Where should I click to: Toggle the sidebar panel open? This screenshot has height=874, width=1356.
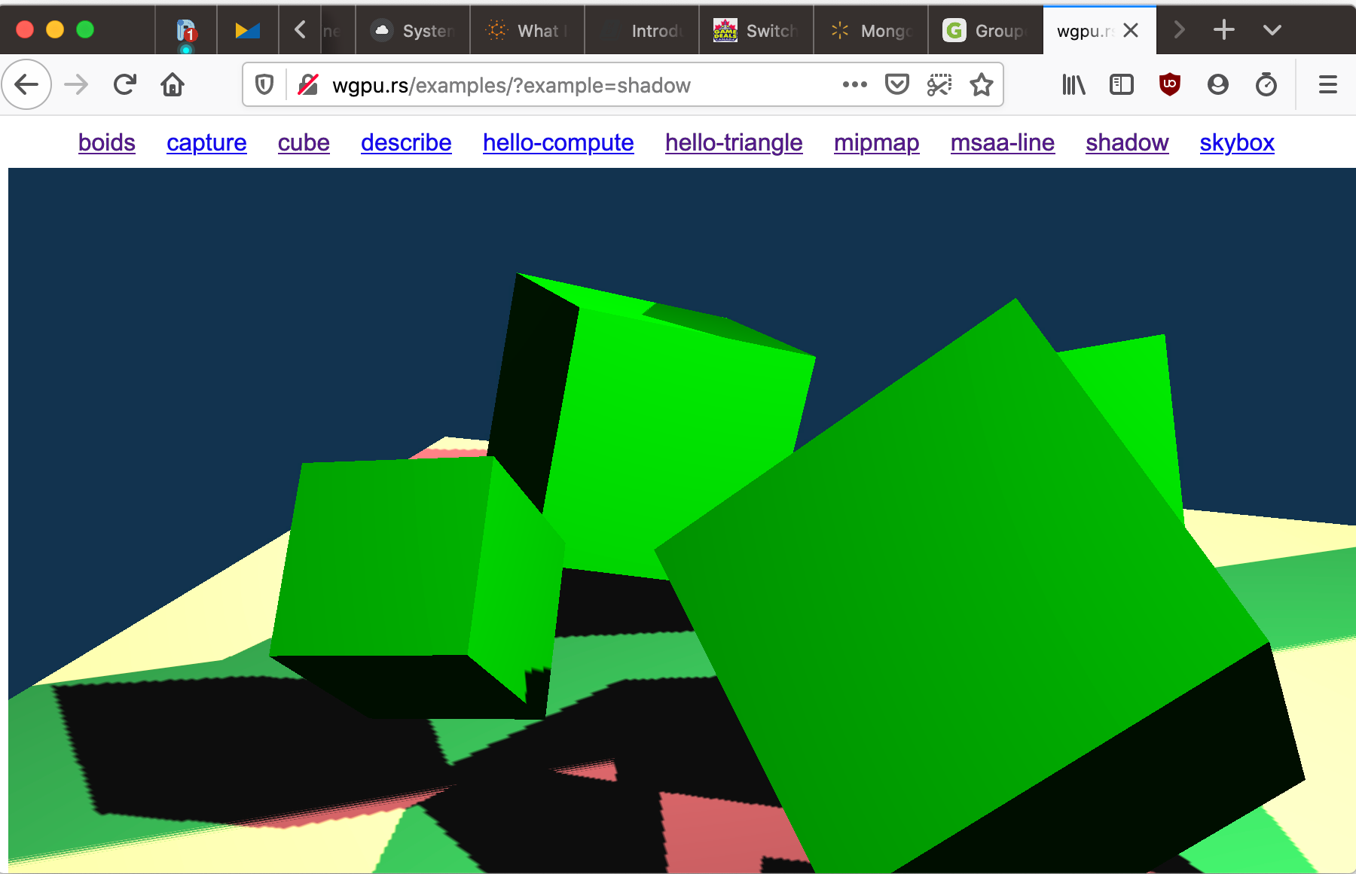(1122, 84)
